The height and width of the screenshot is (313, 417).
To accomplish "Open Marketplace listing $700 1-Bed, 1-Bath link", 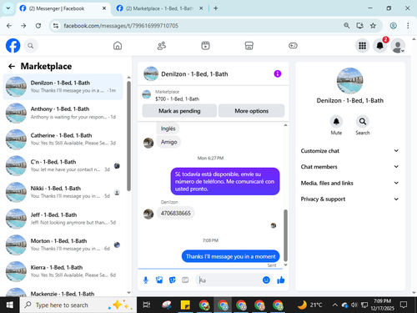I will (x=177, y=98).
